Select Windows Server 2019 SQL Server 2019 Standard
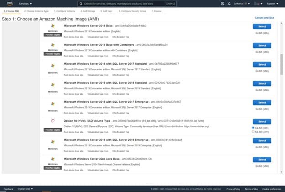The image size is (285, 192). point(262,83)
